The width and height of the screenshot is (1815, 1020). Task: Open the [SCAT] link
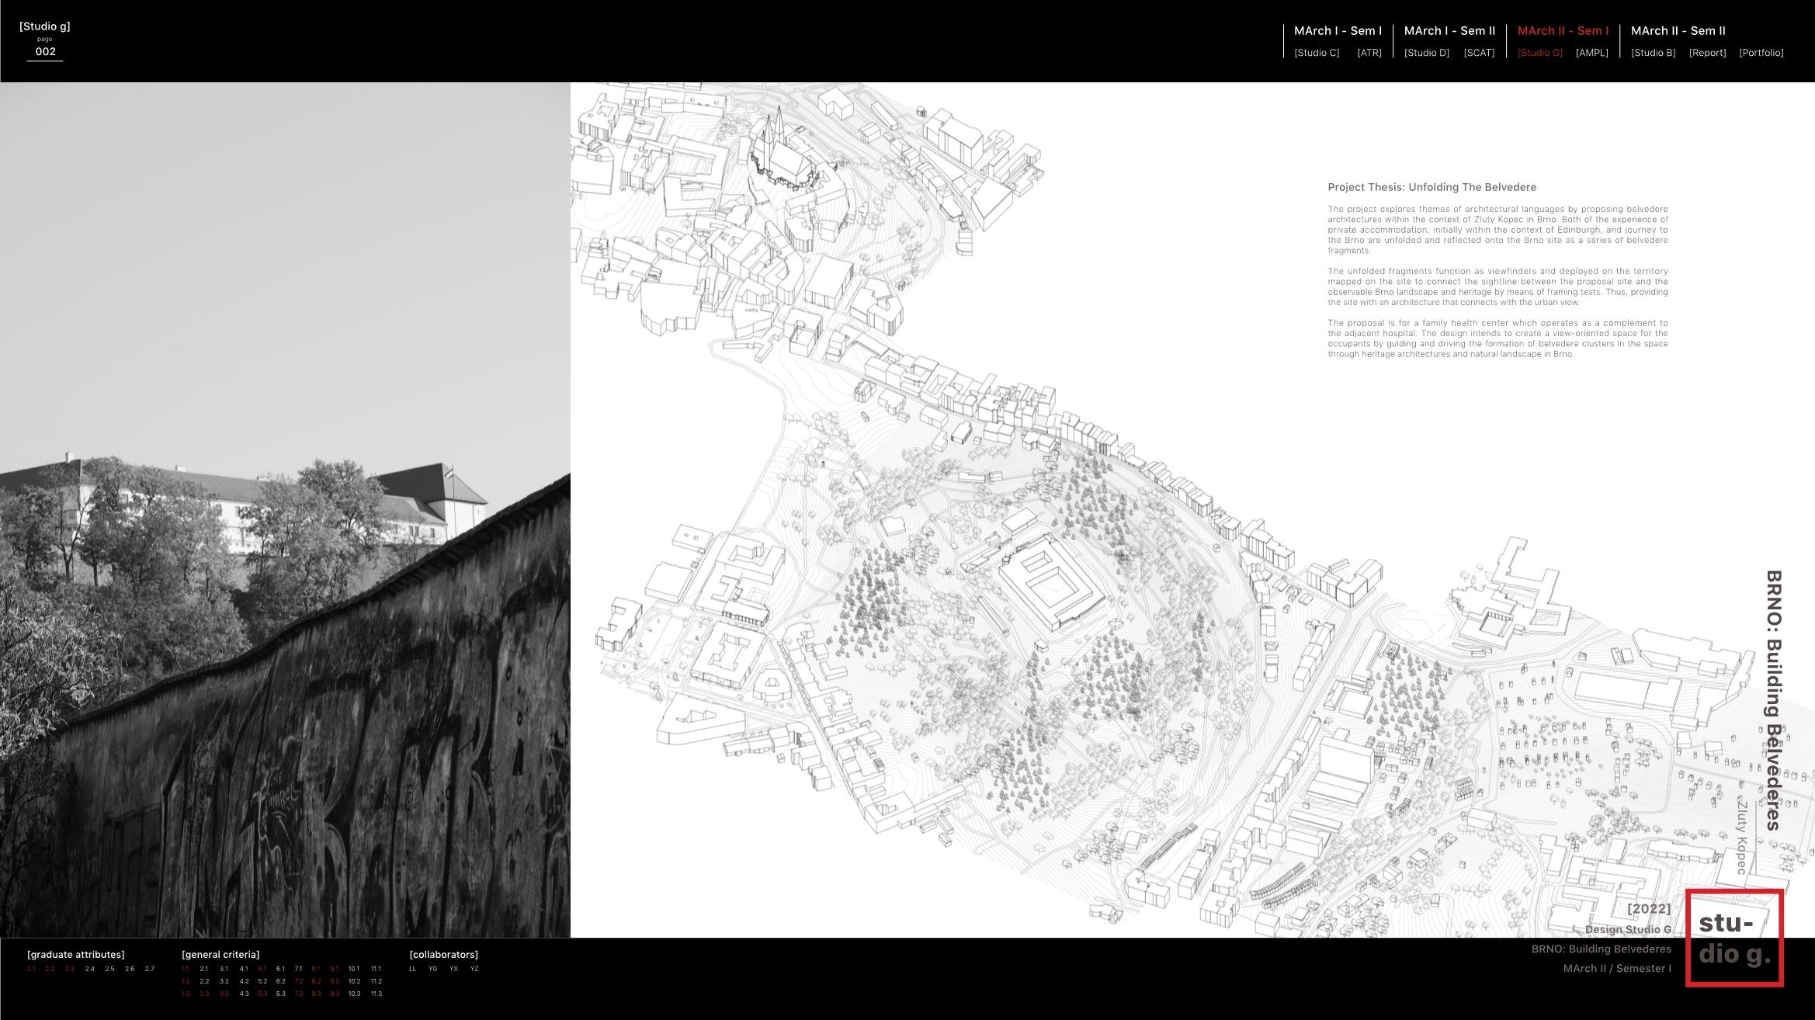coord(1479,53)
